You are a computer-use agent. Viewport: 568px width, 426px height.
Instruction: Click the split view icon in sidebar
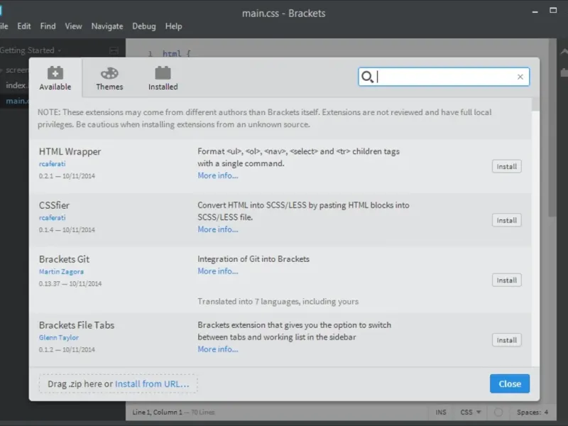(114, 50)
